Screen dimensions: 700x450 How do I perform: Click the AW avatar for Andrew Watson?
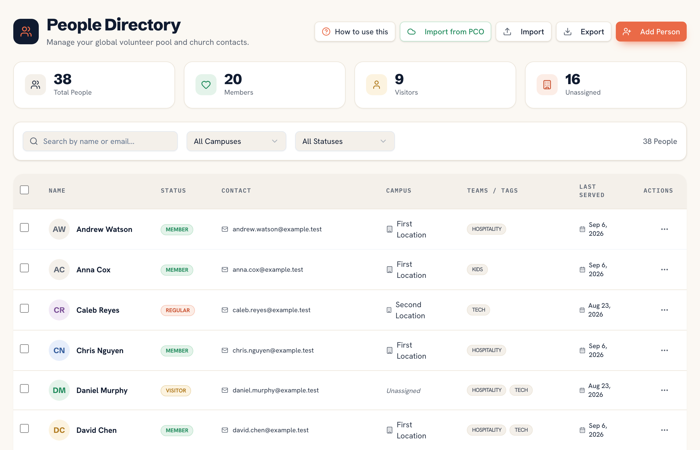(59, 229)
